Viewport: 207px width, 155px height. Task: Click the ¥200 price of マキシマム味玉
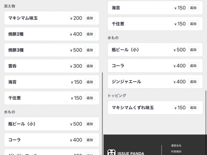(76, 18)
